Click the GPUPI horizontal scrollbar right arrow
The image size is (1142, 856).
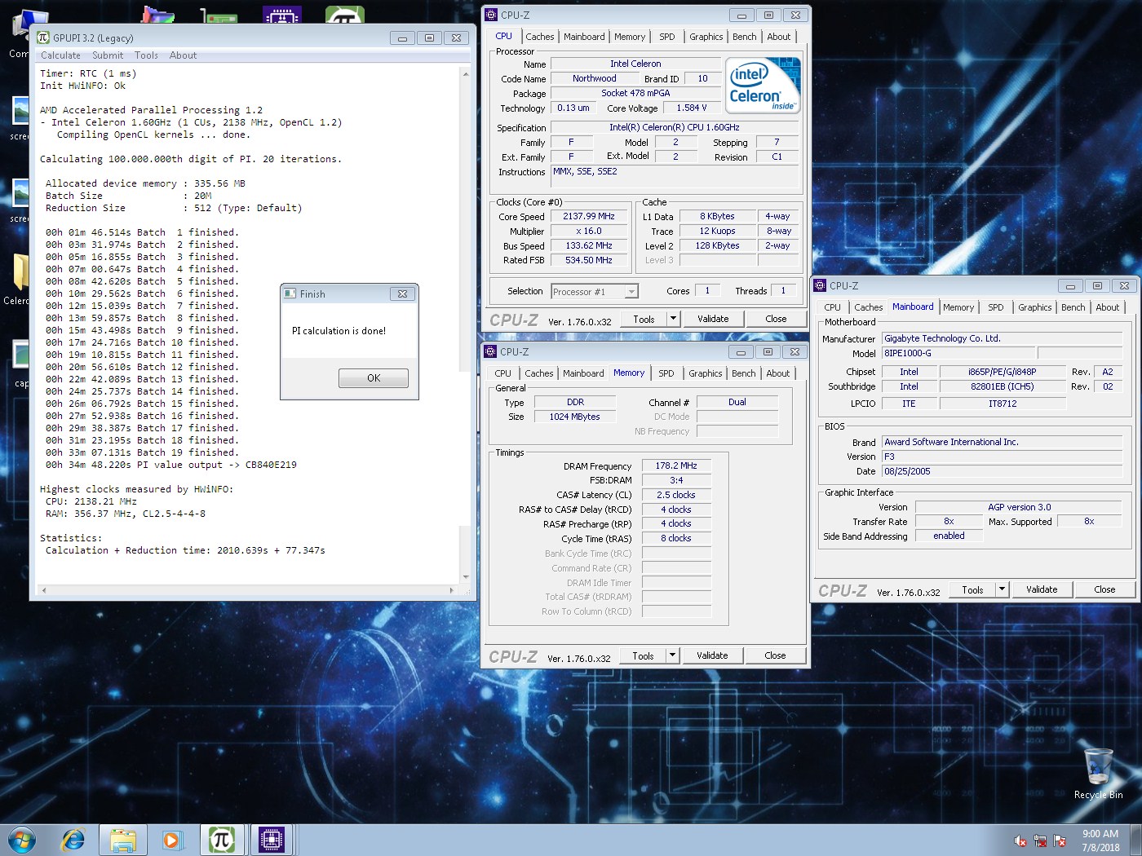coord(451,590)
